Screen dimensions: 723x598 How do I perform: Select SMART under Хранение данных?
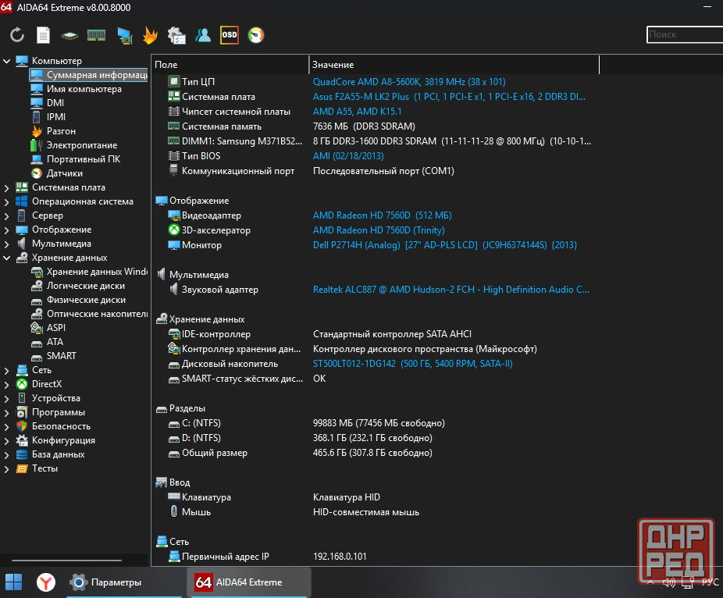coord(61,356)
